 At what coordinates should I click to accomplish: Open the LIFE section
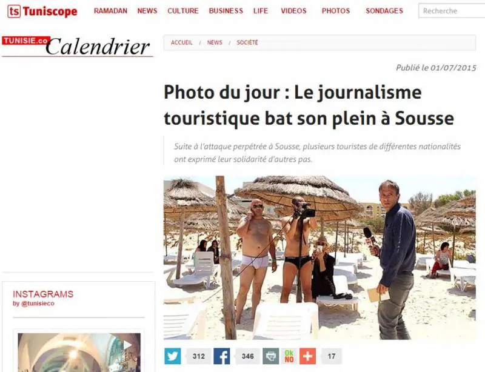click(x=261, y=11)
